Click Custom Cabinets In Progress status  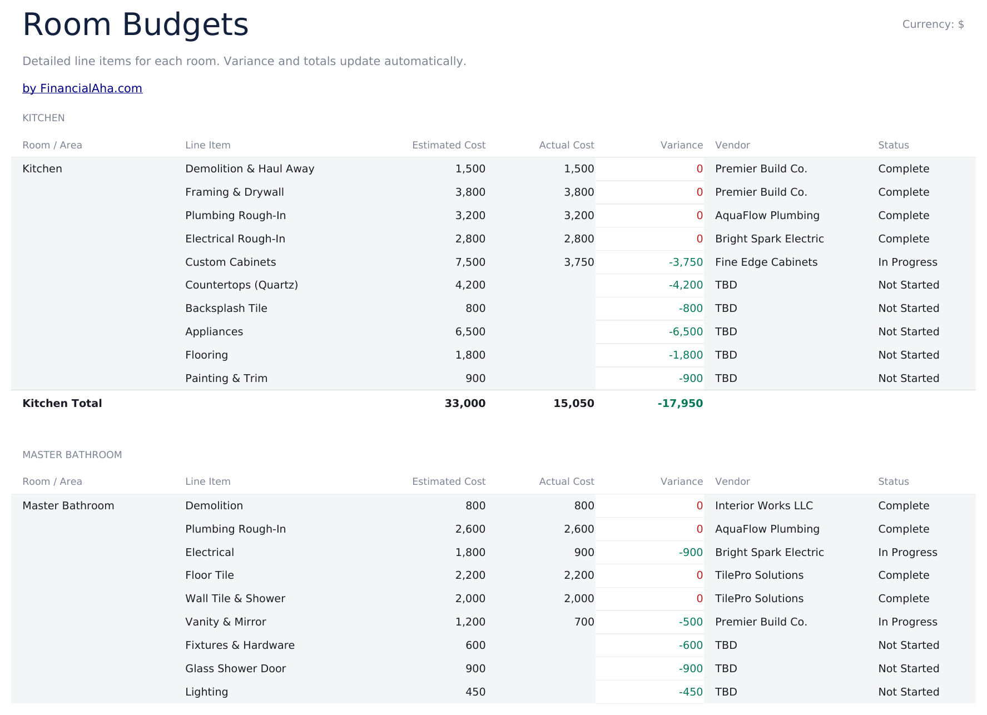tap(908, 262)
